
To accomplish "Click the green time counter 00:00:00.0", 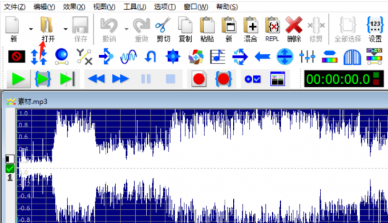I will 338,79.
